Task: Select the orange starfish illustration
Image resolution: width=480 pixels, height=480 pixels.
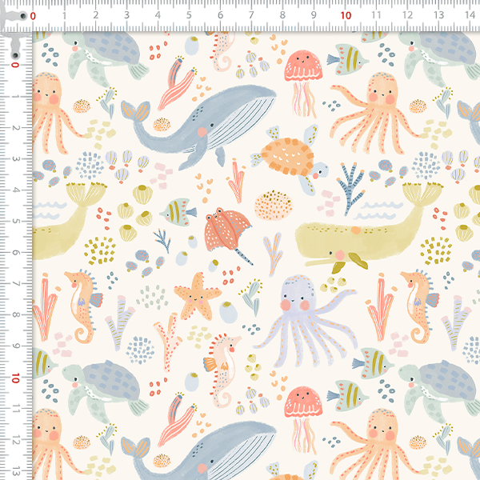Action: tap(198, 294)
